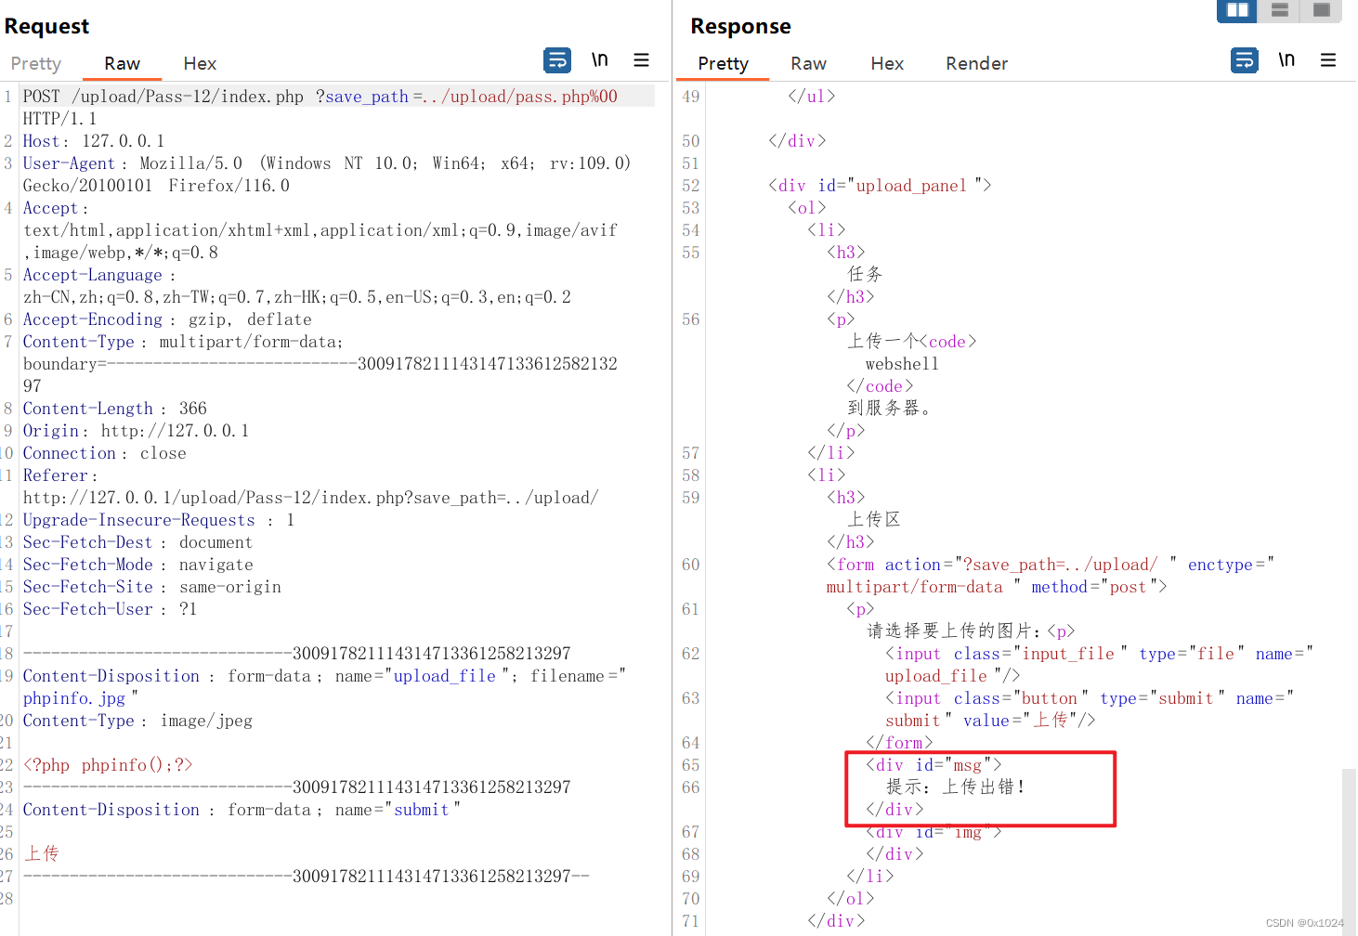The height and width of the screenshot is (936, 1358).
Task: Click the image/jpeg content type value
Action: tap(206, 721)
